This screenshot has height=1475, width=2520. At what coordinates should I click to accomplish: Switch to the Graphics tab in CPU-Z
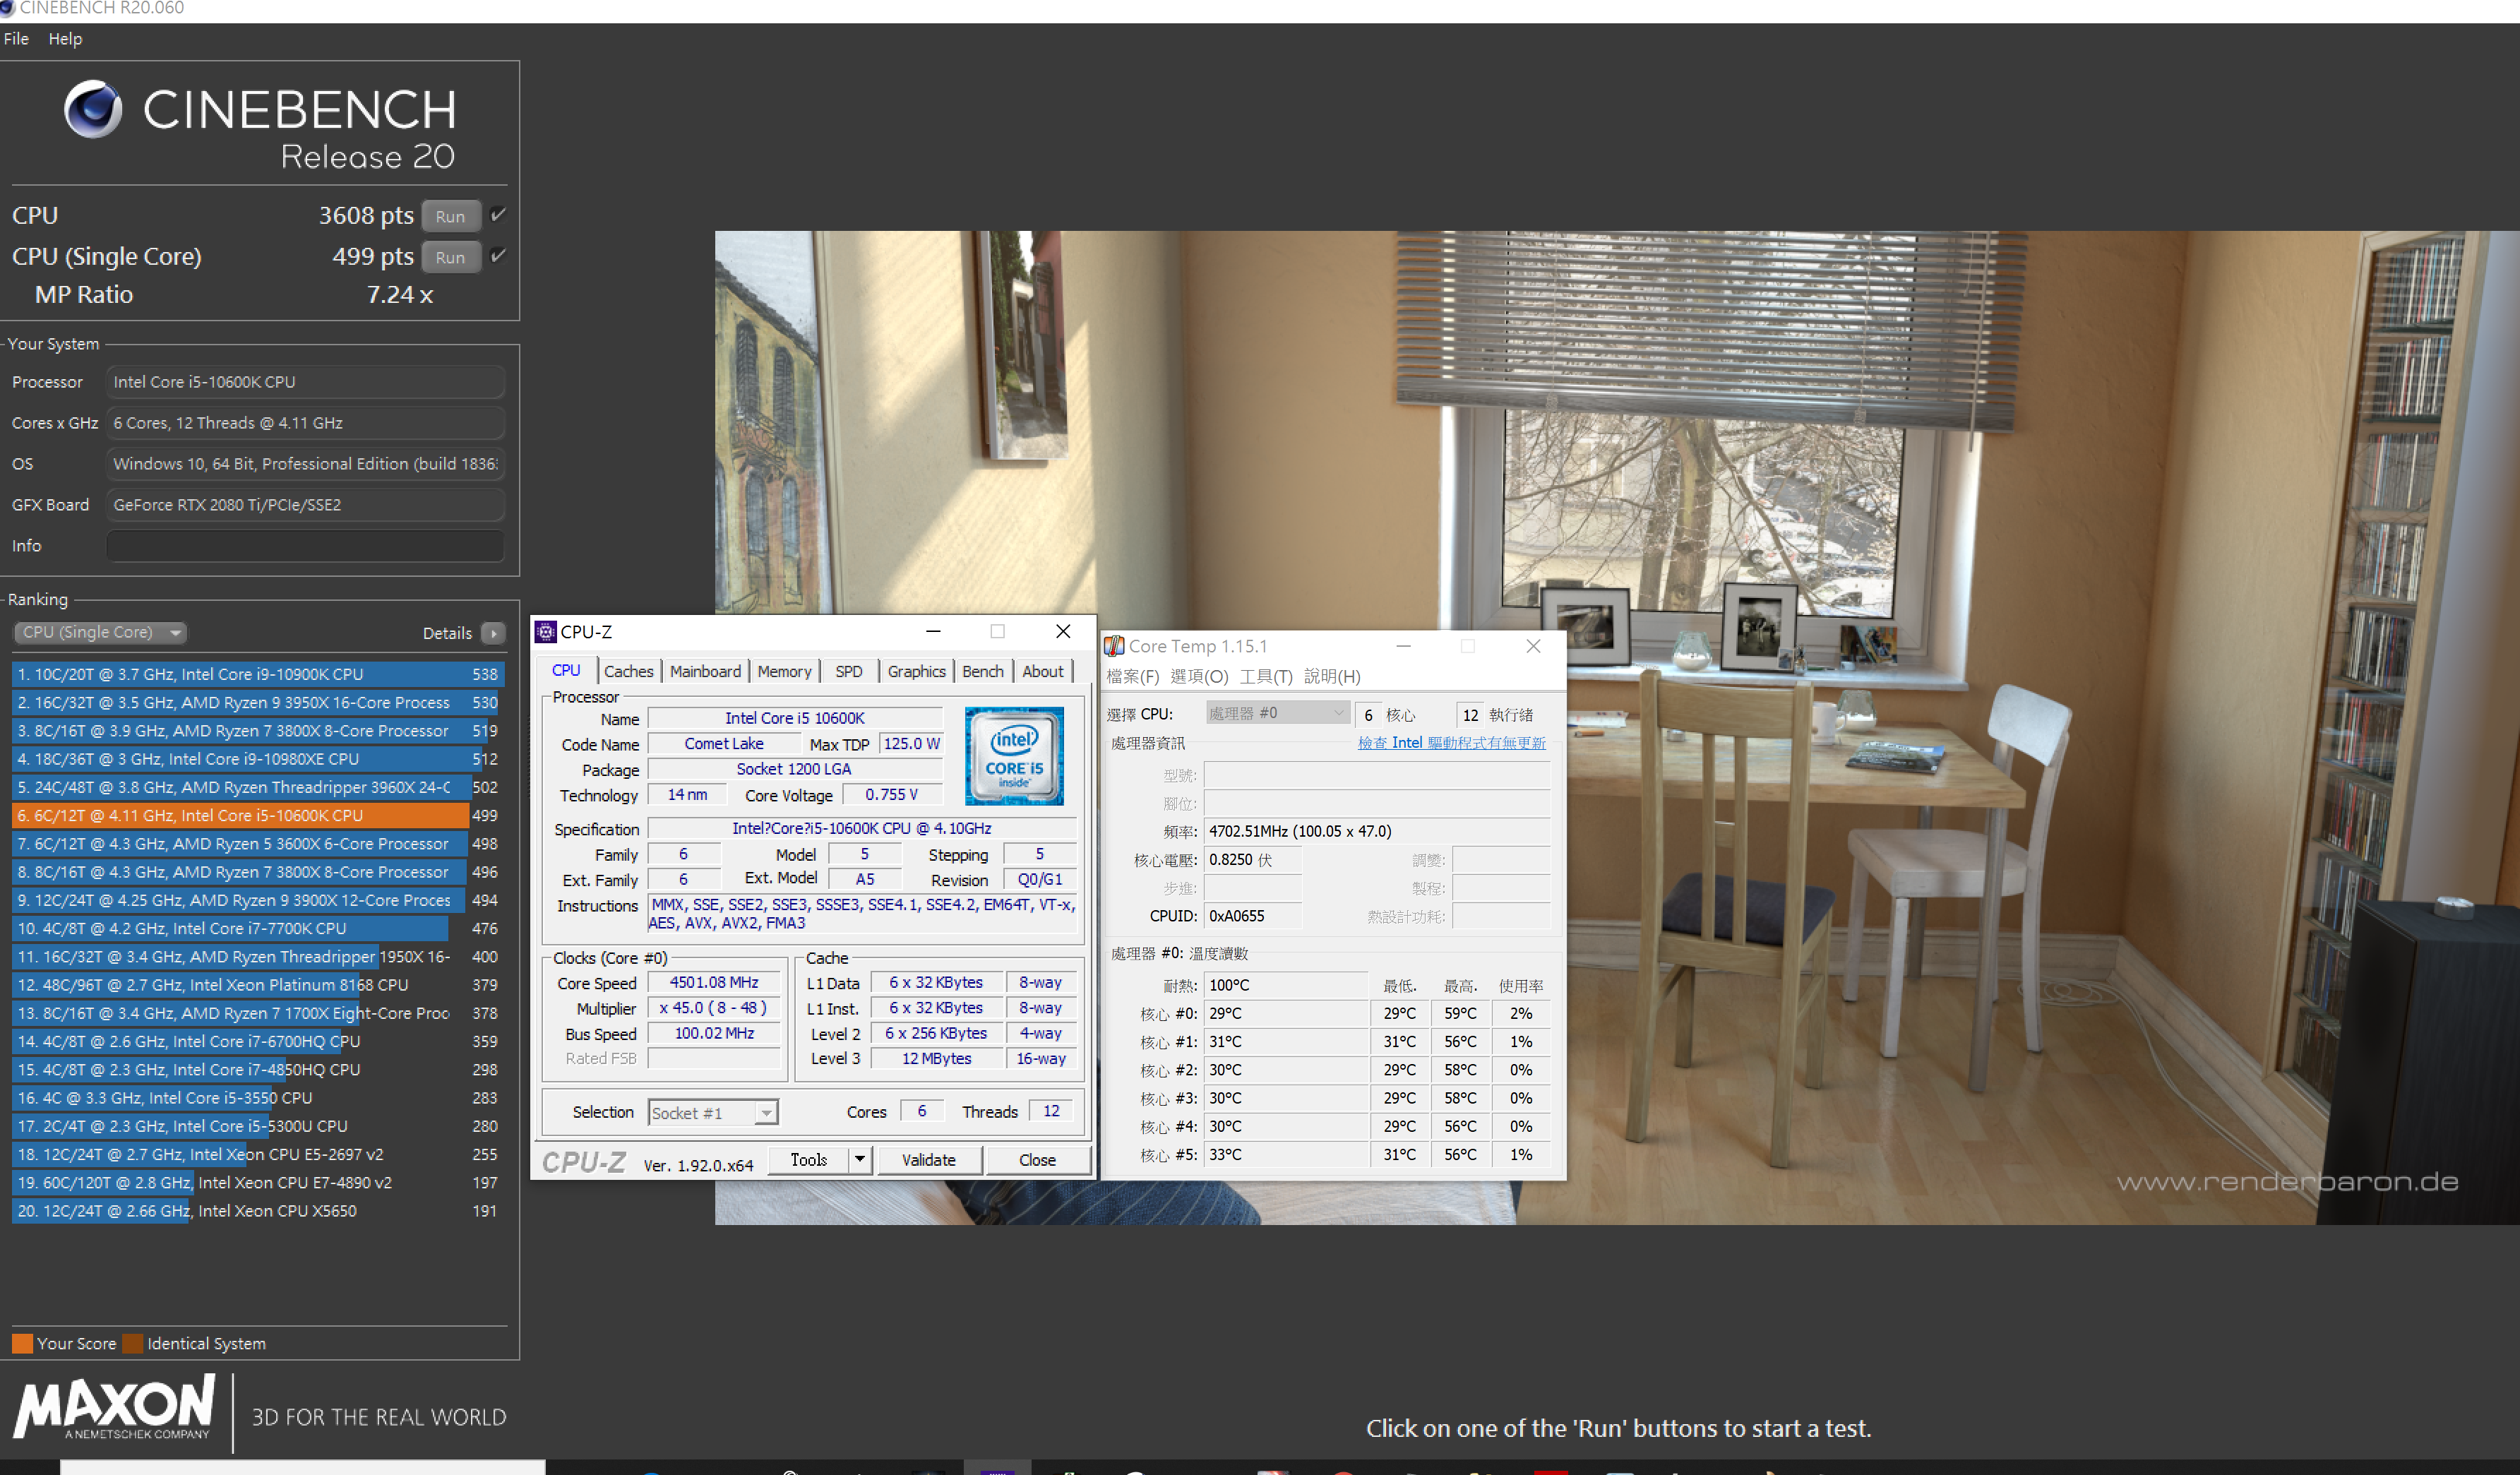coord(916,671)
